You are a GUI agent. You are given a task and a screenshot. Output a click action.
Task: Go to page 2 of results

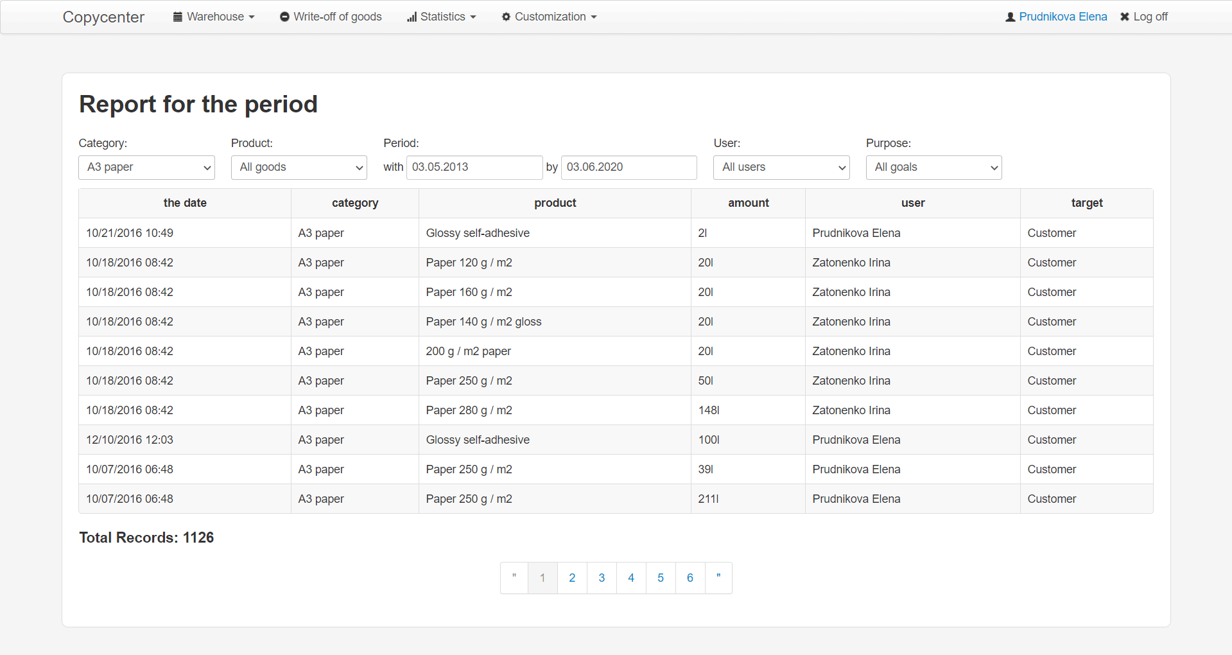click(572, 578)
